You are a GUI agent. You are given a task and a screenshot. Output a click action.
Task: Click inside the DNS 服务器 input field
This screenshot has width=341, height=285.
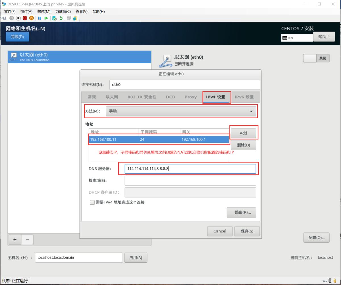click(x=190, y=168)
